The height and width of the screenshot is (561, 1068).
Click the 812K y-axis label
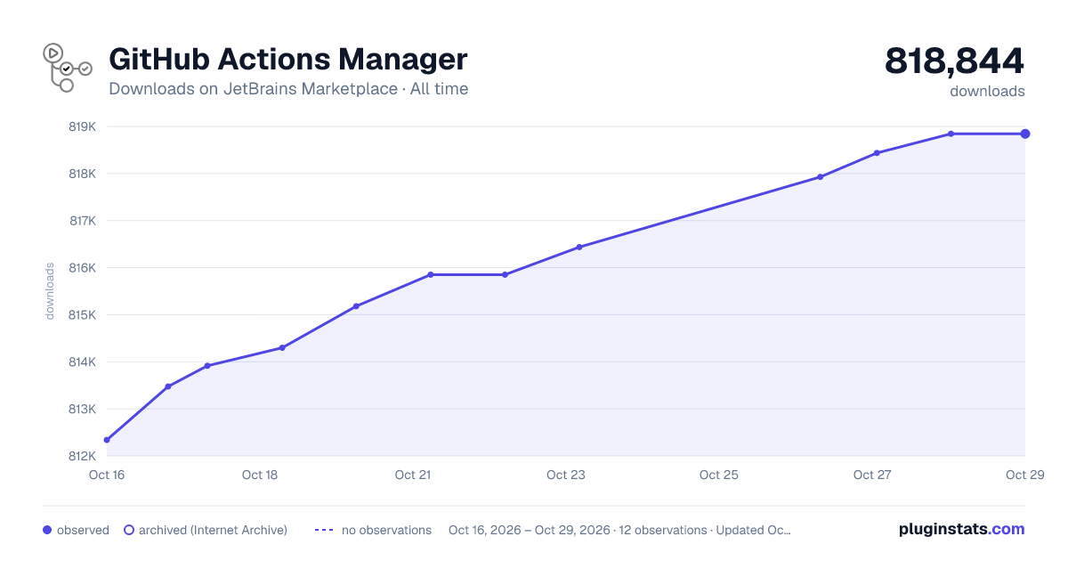82,457
